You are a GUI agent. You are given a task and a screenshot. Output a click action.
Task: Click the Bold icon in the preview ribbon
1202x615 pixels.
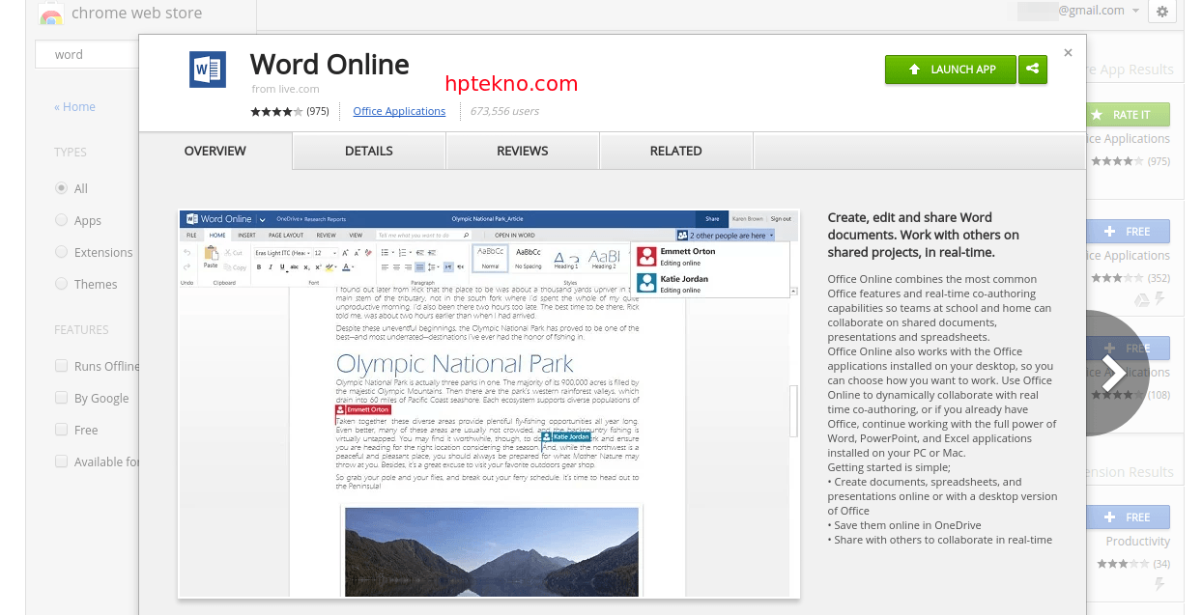pos(260,267)
